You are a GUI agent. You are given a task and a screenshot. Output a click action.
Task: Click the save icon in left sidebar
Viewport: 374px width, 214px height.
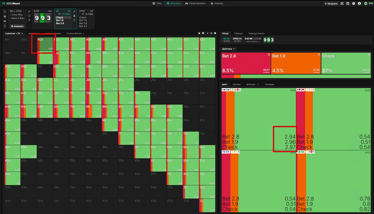tap(5, 17)
